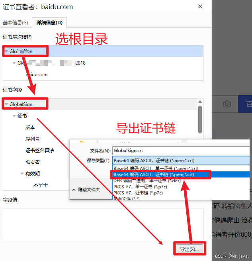The width and height of the screenshot is (252, 261).
Task: Collapse the intermediate 2018 certificate node
Action: [14, 63]
